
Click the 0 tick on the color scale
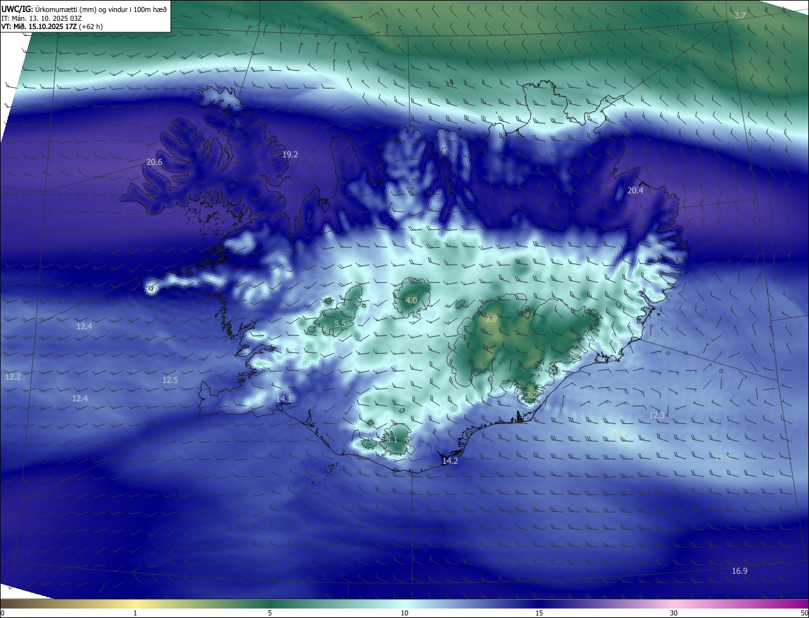pyautogui.click(x=2, y=613)
